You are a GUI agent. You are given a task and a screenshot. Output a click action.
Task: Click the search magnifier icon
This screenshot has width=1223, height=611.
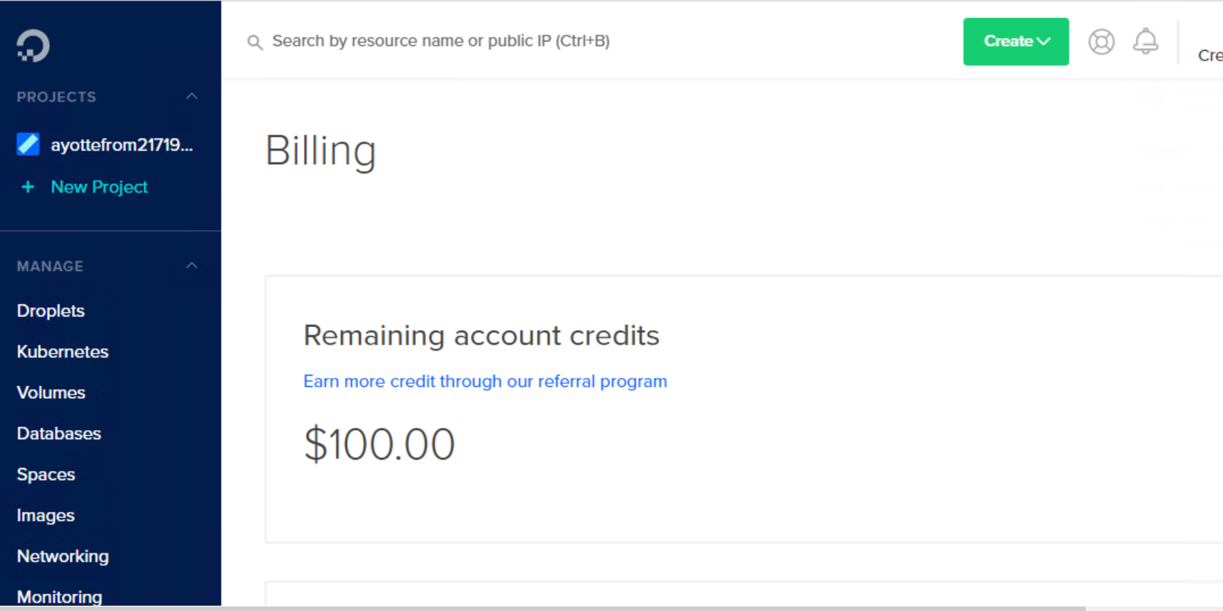(255, 42)
